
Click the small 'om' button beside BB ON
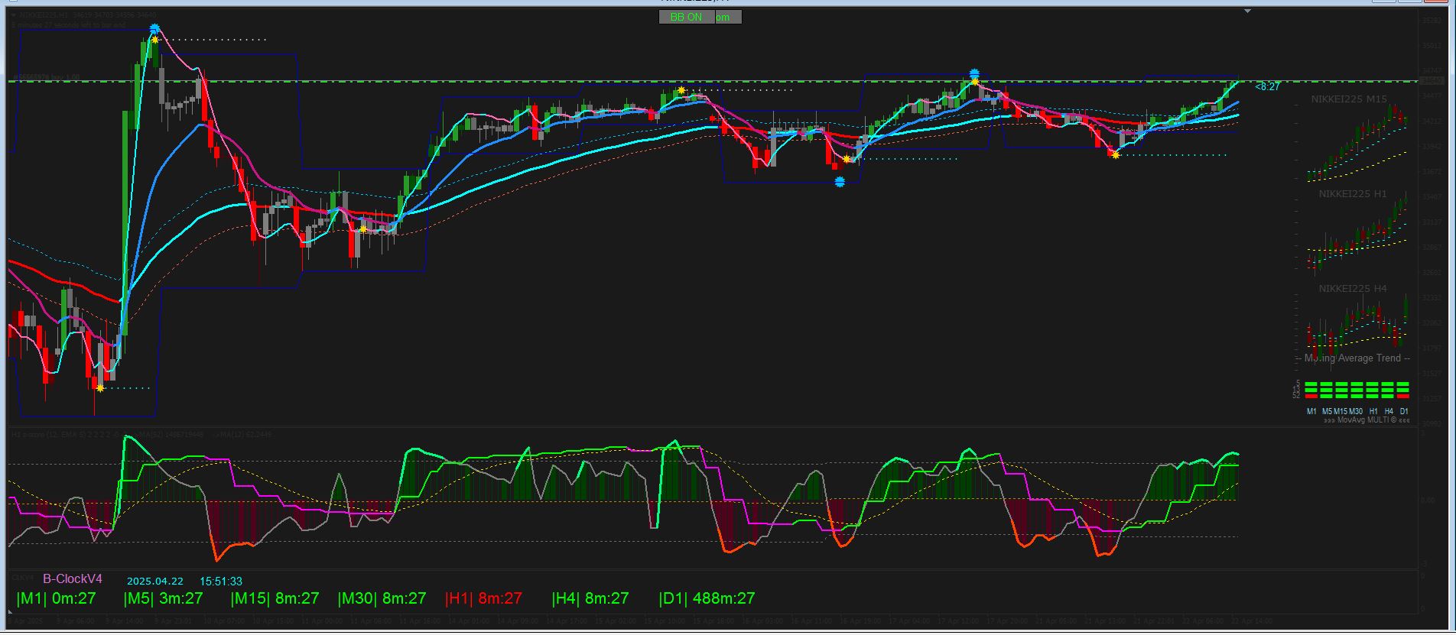[728, 17]
